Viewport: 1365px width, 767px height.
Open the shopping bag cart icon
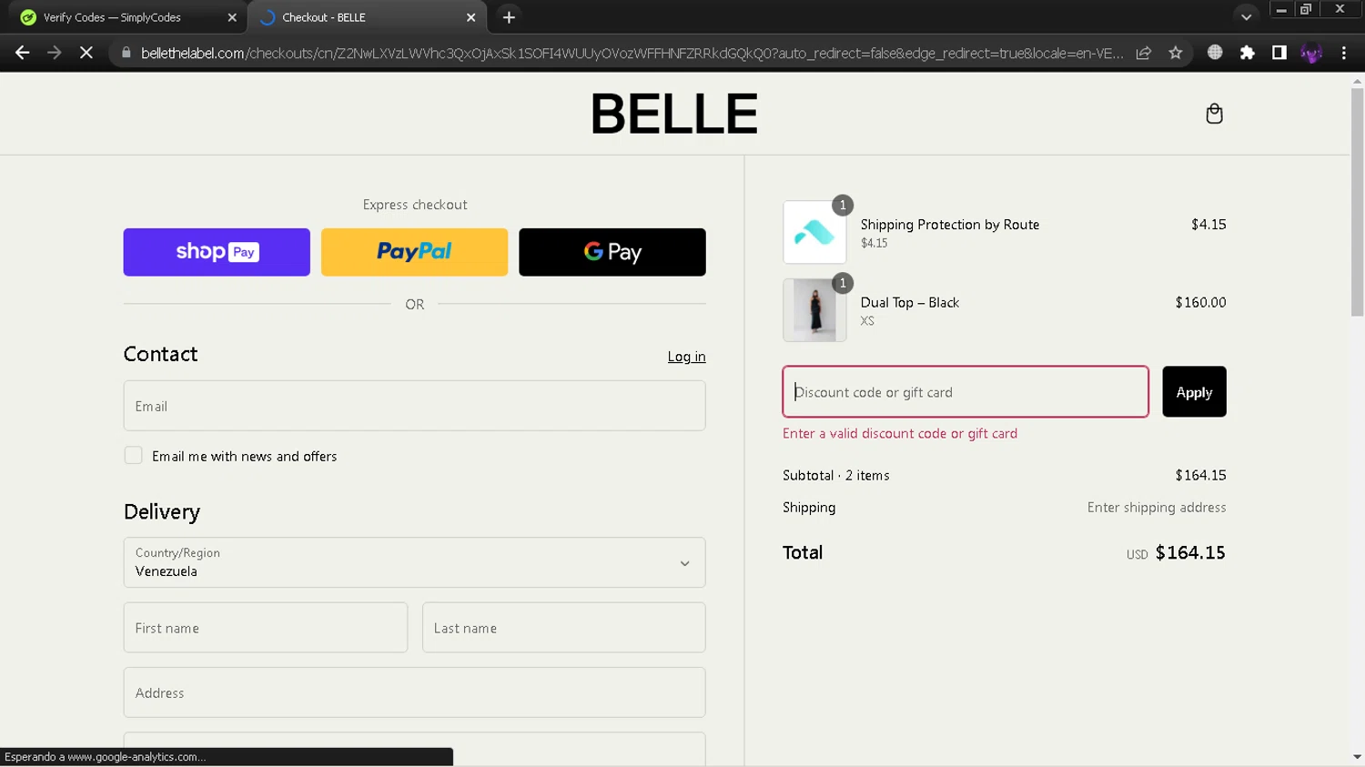[1214, 114]
